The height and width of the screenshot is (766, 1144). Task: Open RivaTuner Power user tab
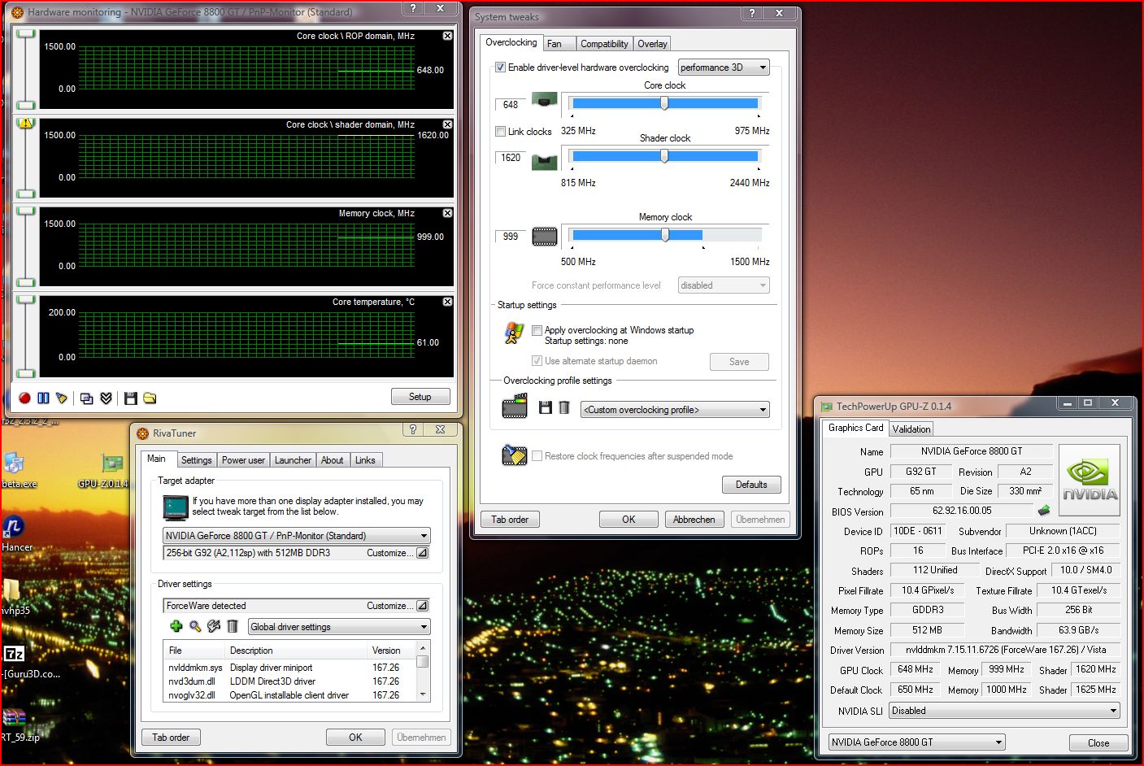pyautogui.click(x=243, y=460)
